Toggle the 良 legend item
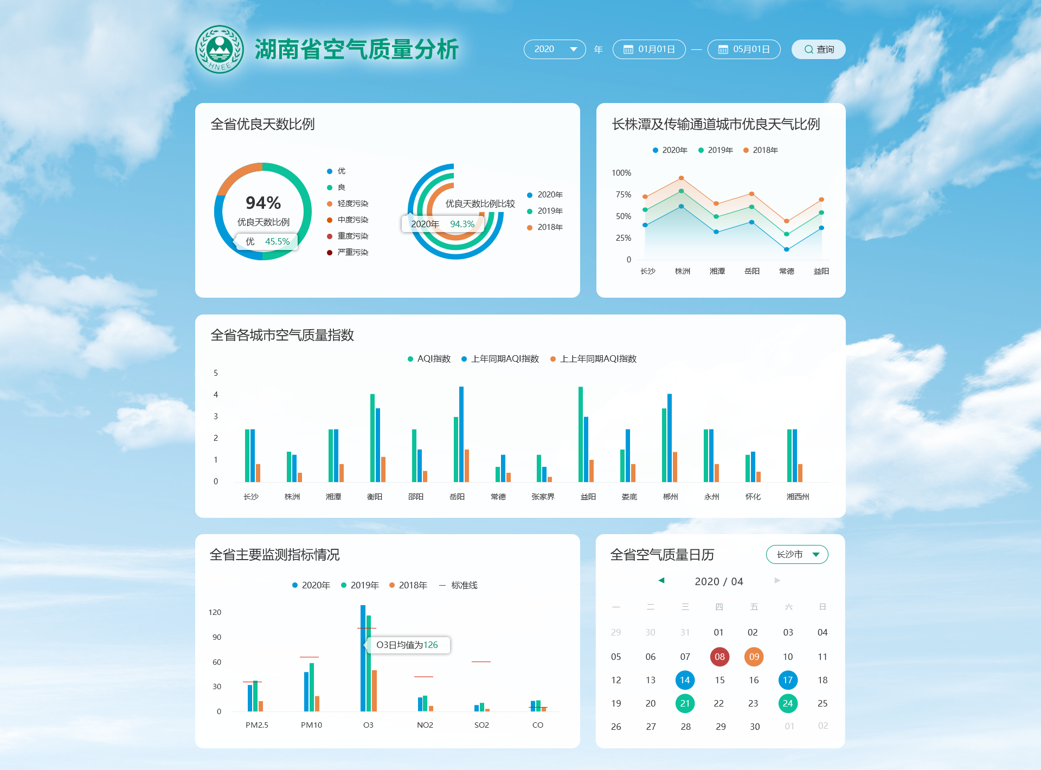Screen dimensions: 1041x770 (336, 188)
